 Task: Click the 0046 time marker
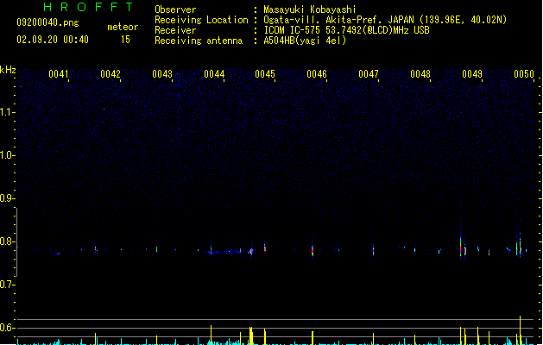[x=317, y=74]
